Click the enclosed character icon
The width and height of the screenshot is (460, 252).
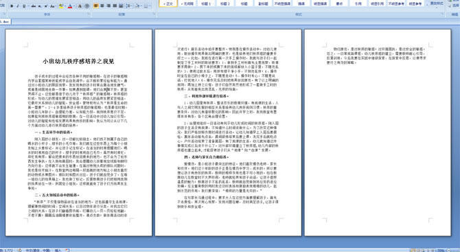click(87, 6)
